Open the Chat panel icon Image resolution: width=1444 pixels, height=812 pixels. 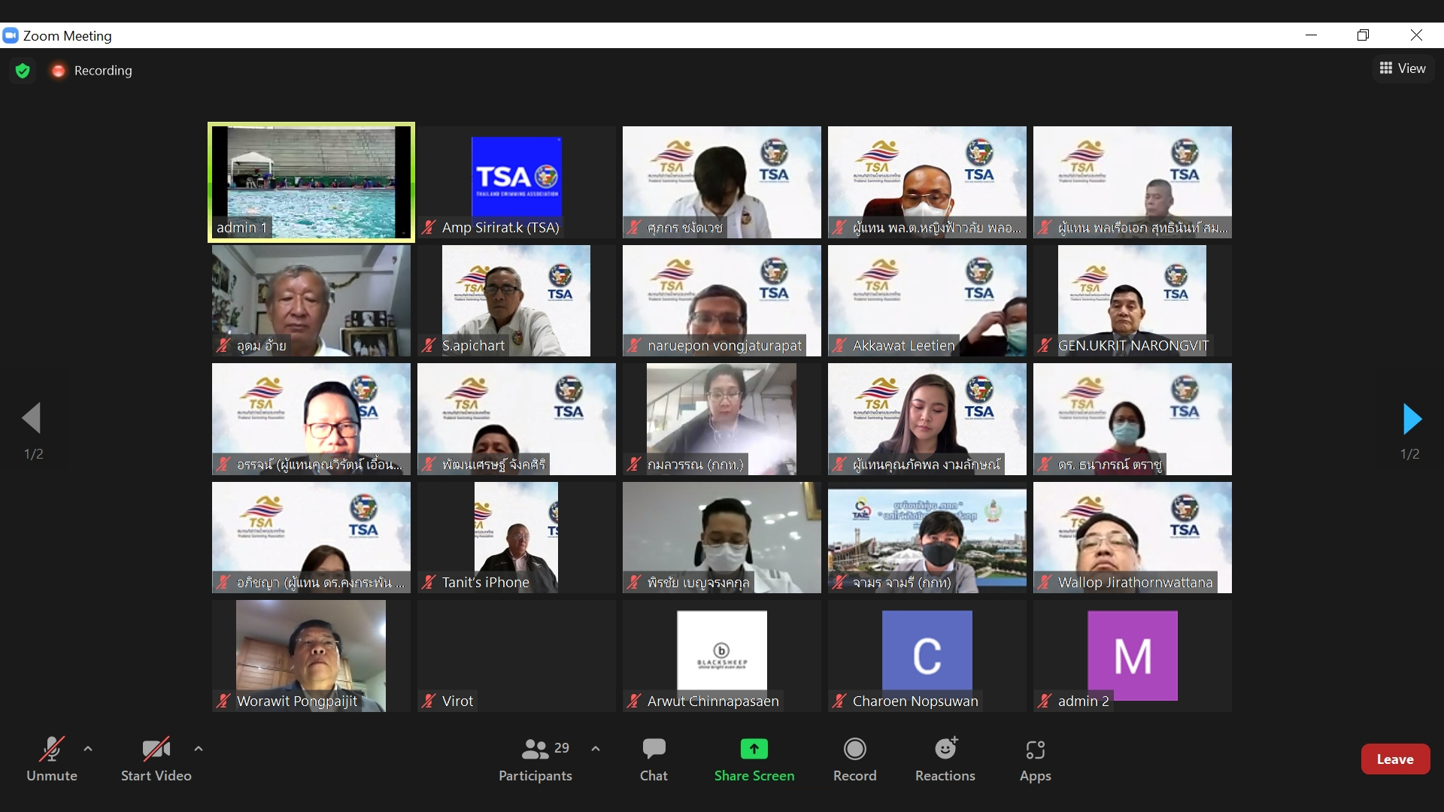654,750
